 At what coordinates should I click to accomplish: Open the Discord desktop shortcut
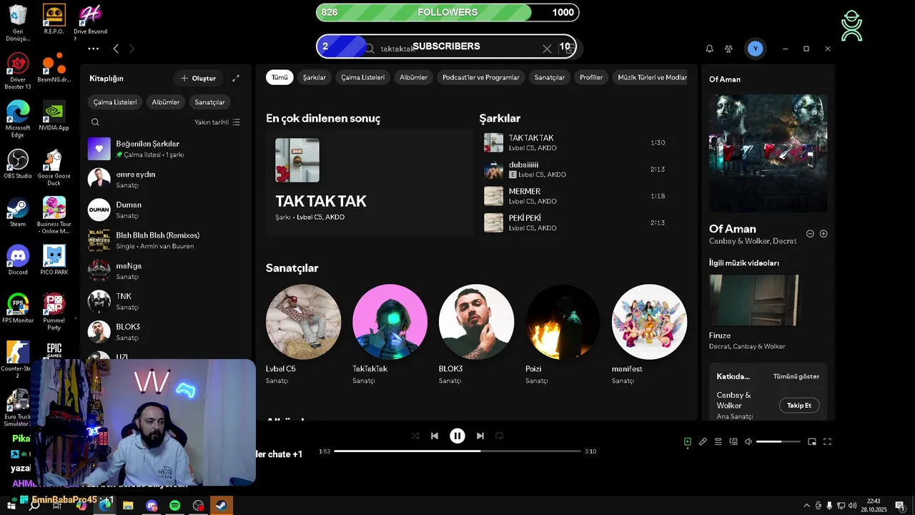(18, 260)
